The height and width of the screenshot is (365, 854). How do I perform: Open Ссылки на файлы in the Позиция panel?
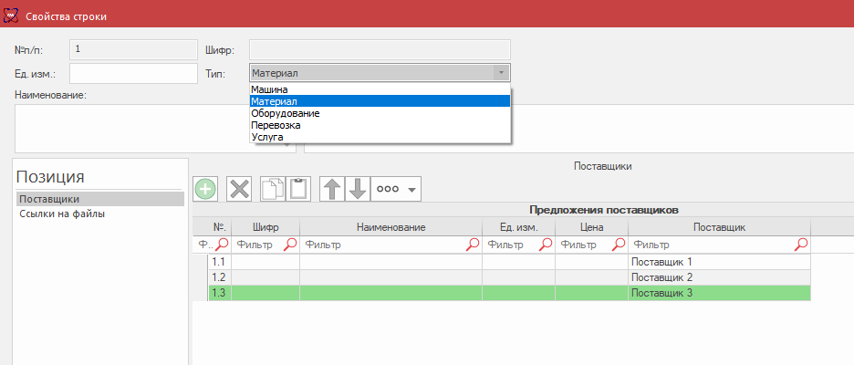(x=62, y=214)
